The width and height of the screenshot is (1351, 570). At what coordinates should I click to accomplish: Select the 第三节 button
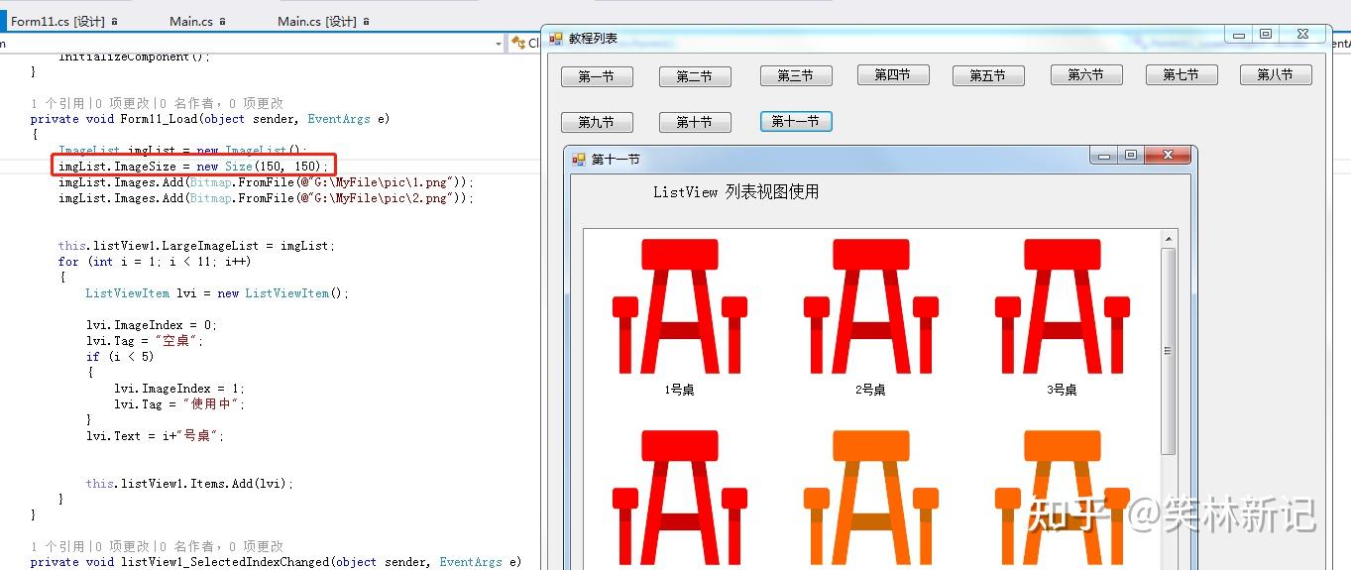point(796,75)
